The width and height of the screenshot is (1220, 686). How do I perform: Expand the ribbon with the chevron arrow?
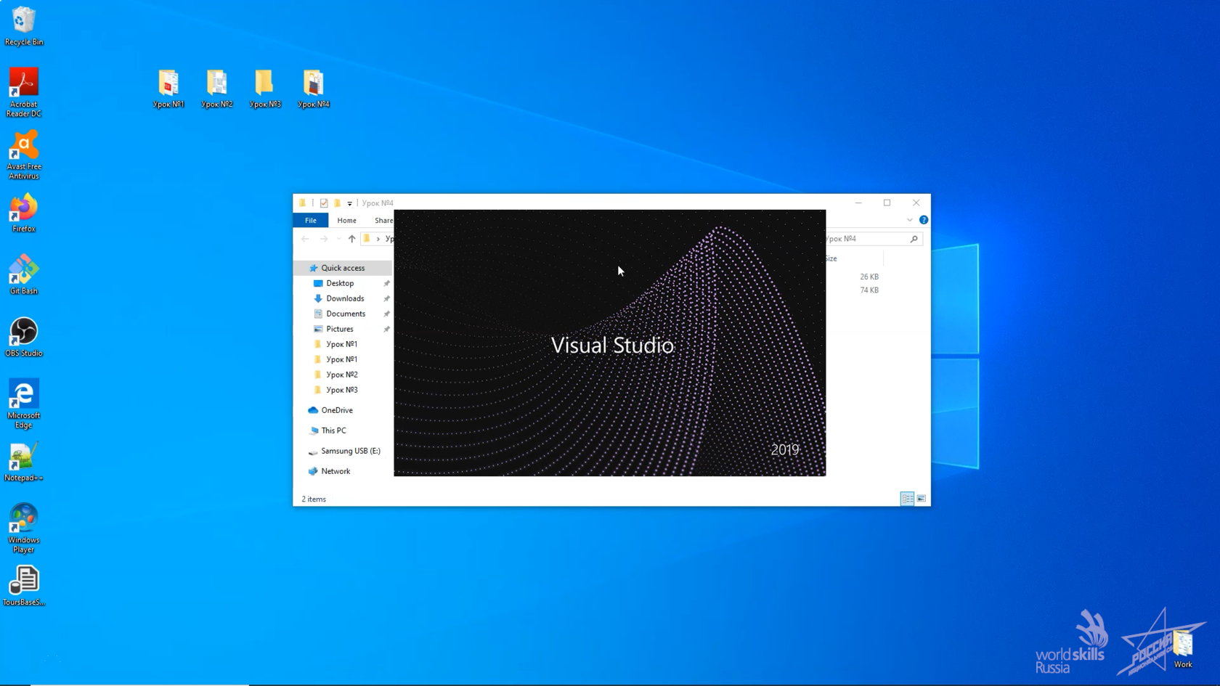tap(910, 220)
